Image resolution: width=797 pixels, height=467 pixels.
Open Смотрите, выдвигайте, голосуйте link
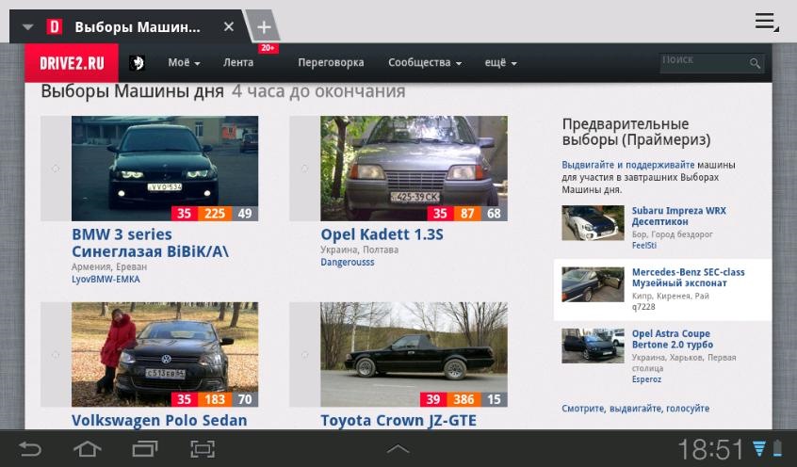click(x=635, y=409)
